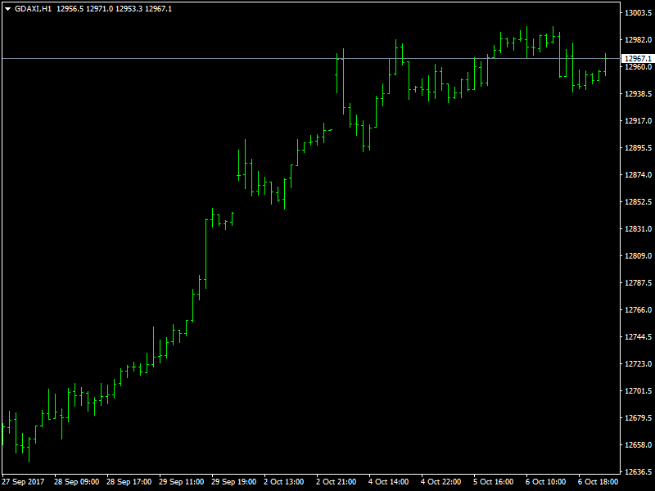This screenshot has width=655, height=491.
Task: Click the 12960.0 price scale label
Action: 638,67
